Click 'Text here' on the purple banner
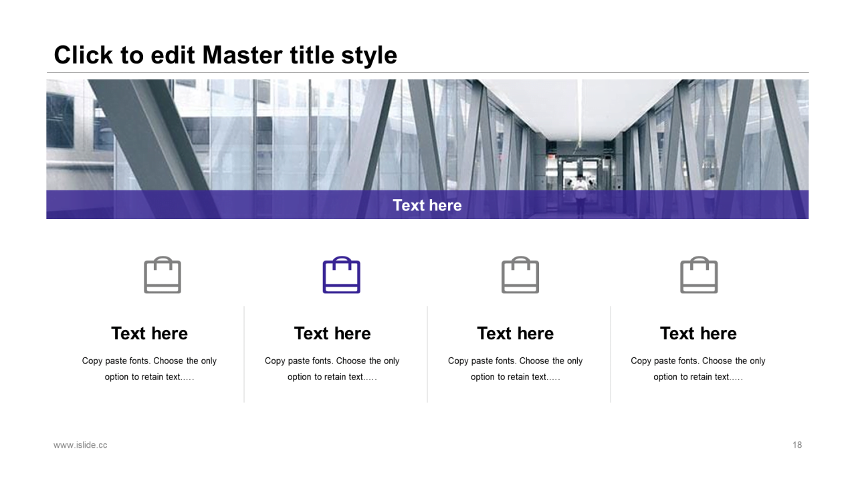 click(x=427, y=205)
